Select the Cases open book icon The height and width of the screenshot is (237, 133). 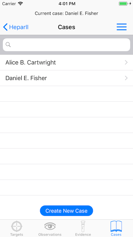(x=116, y=226)
